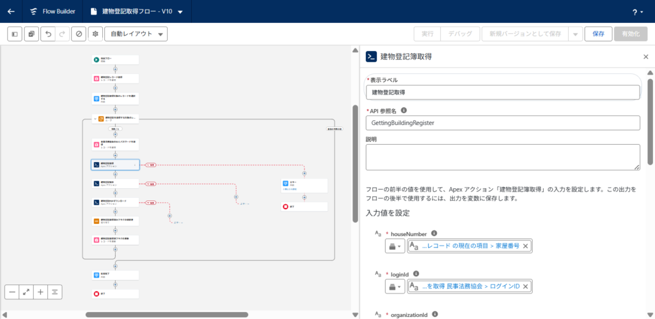Image resolution: width=655 pixels, height=319 pixels.
Task: Open the help question mark menu
Action: tap(638, 12)
